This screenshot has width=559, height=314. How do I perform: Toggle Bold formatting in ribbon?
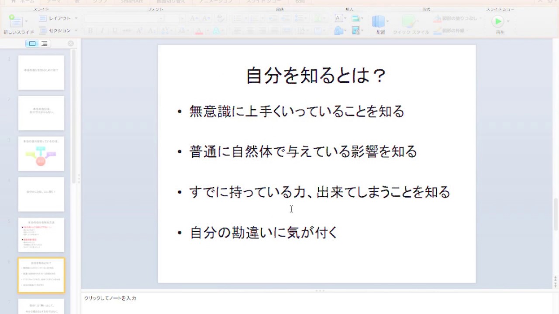tap(90, 31)
